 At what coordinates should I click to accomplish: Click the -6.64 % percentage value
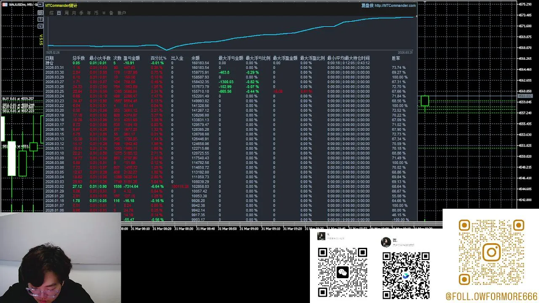click(x=157, y=186)
